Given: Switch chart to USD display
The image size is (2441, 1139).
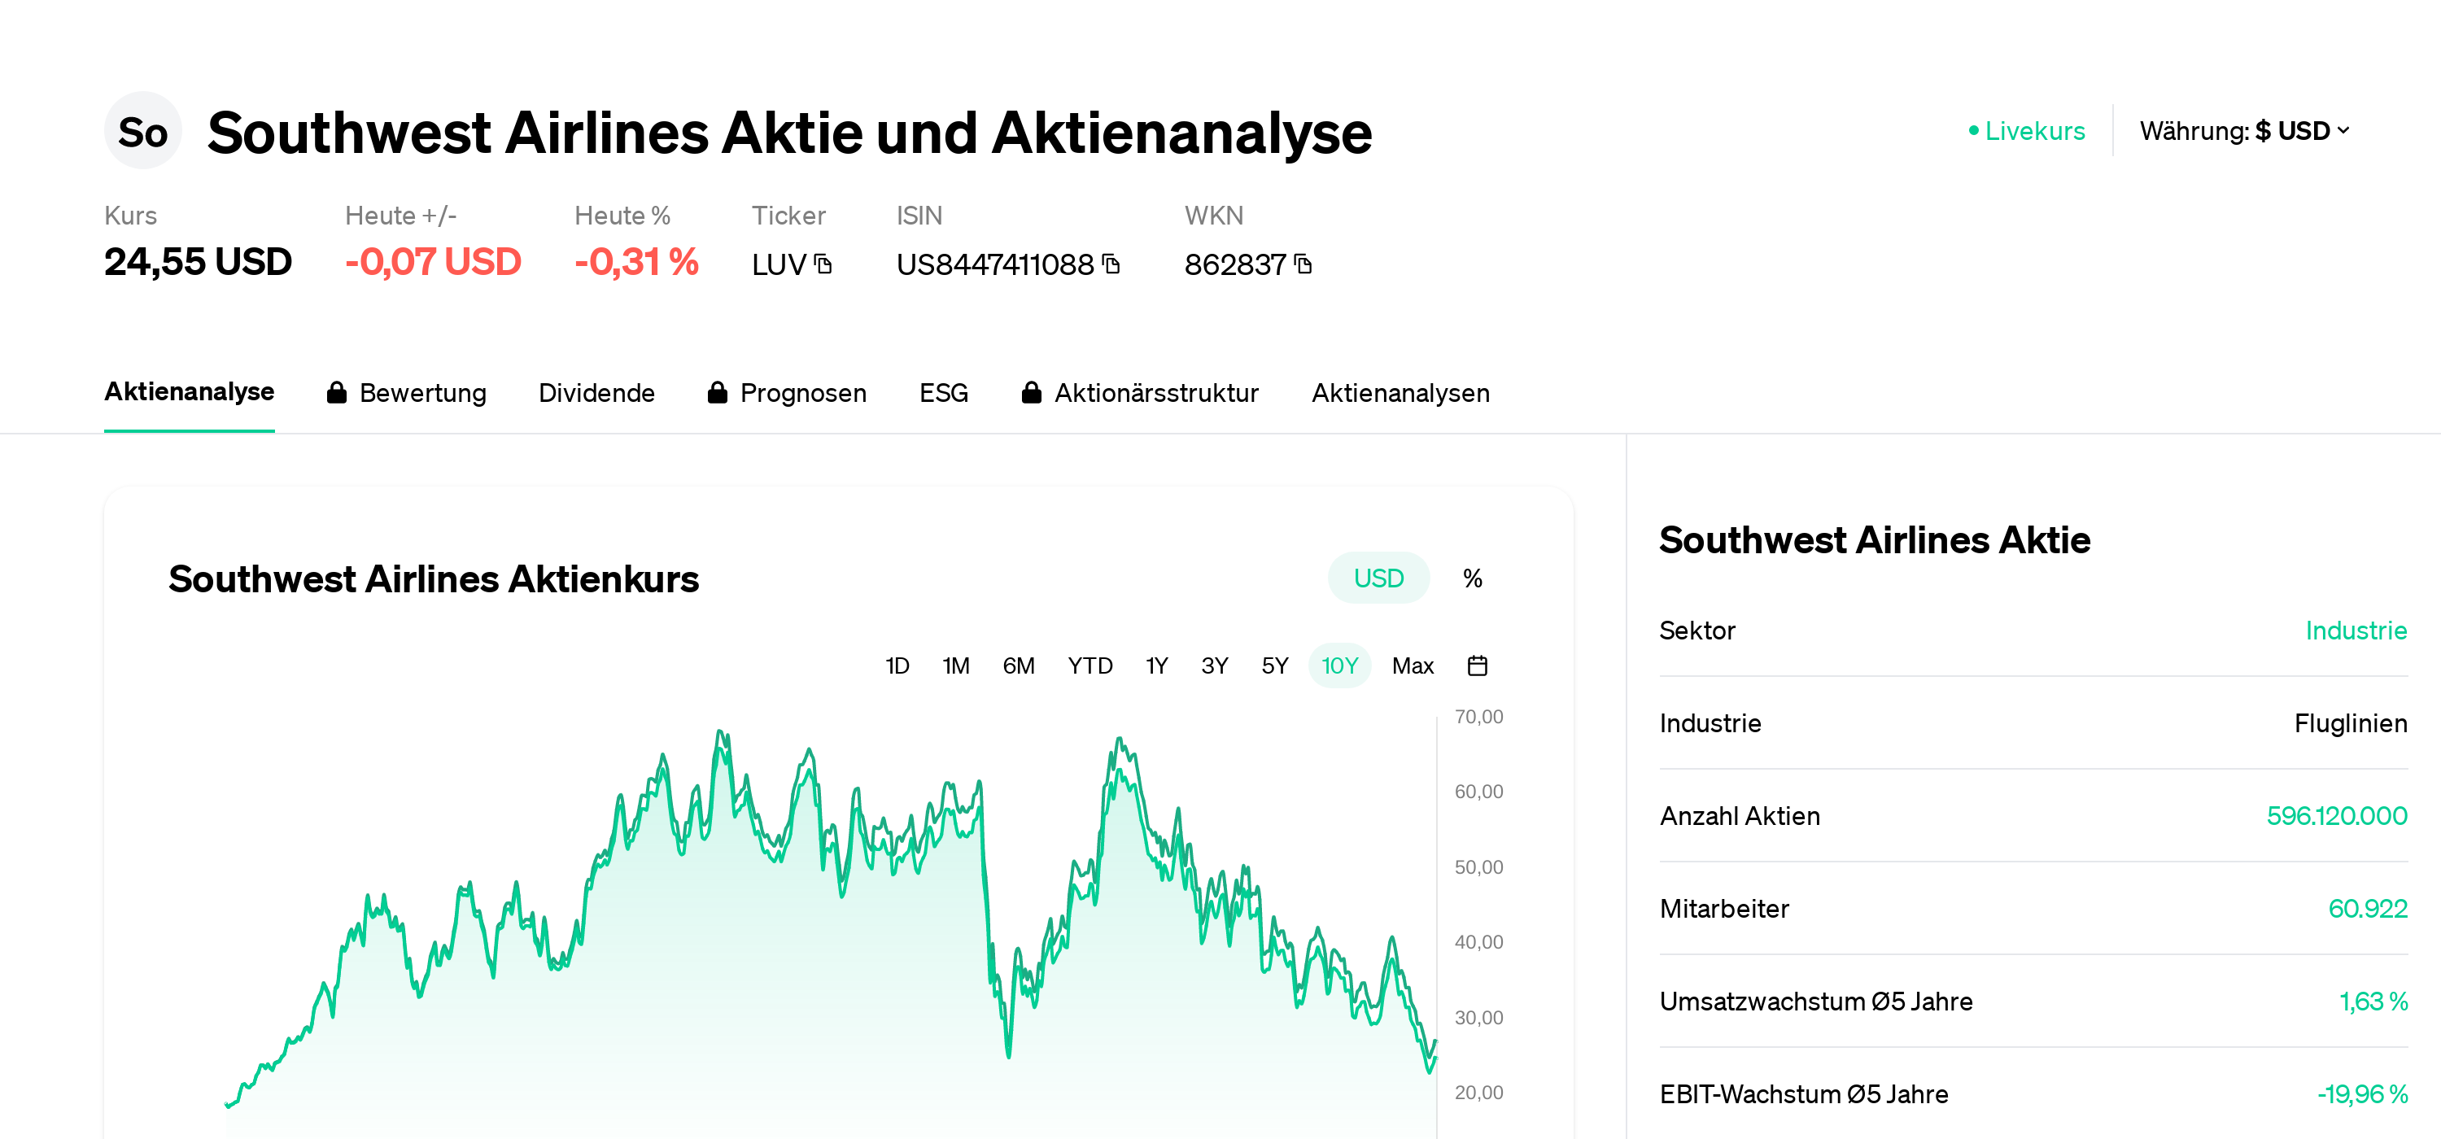Looking at the screenshot, I should [1378, 578].
